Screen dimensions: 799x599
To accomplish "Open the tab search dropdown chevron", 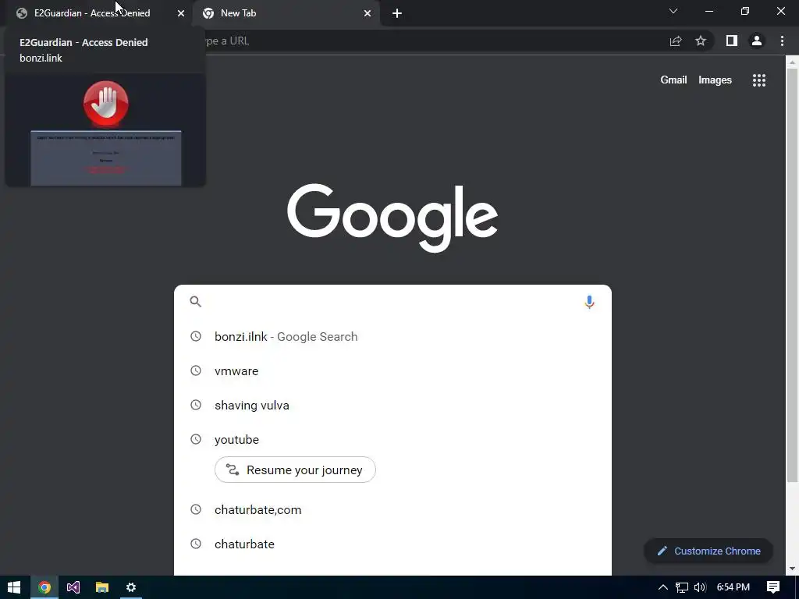I will tap(673, 11).
